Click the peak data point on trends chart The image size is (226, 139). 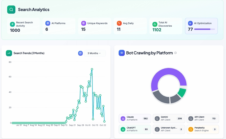92,69
